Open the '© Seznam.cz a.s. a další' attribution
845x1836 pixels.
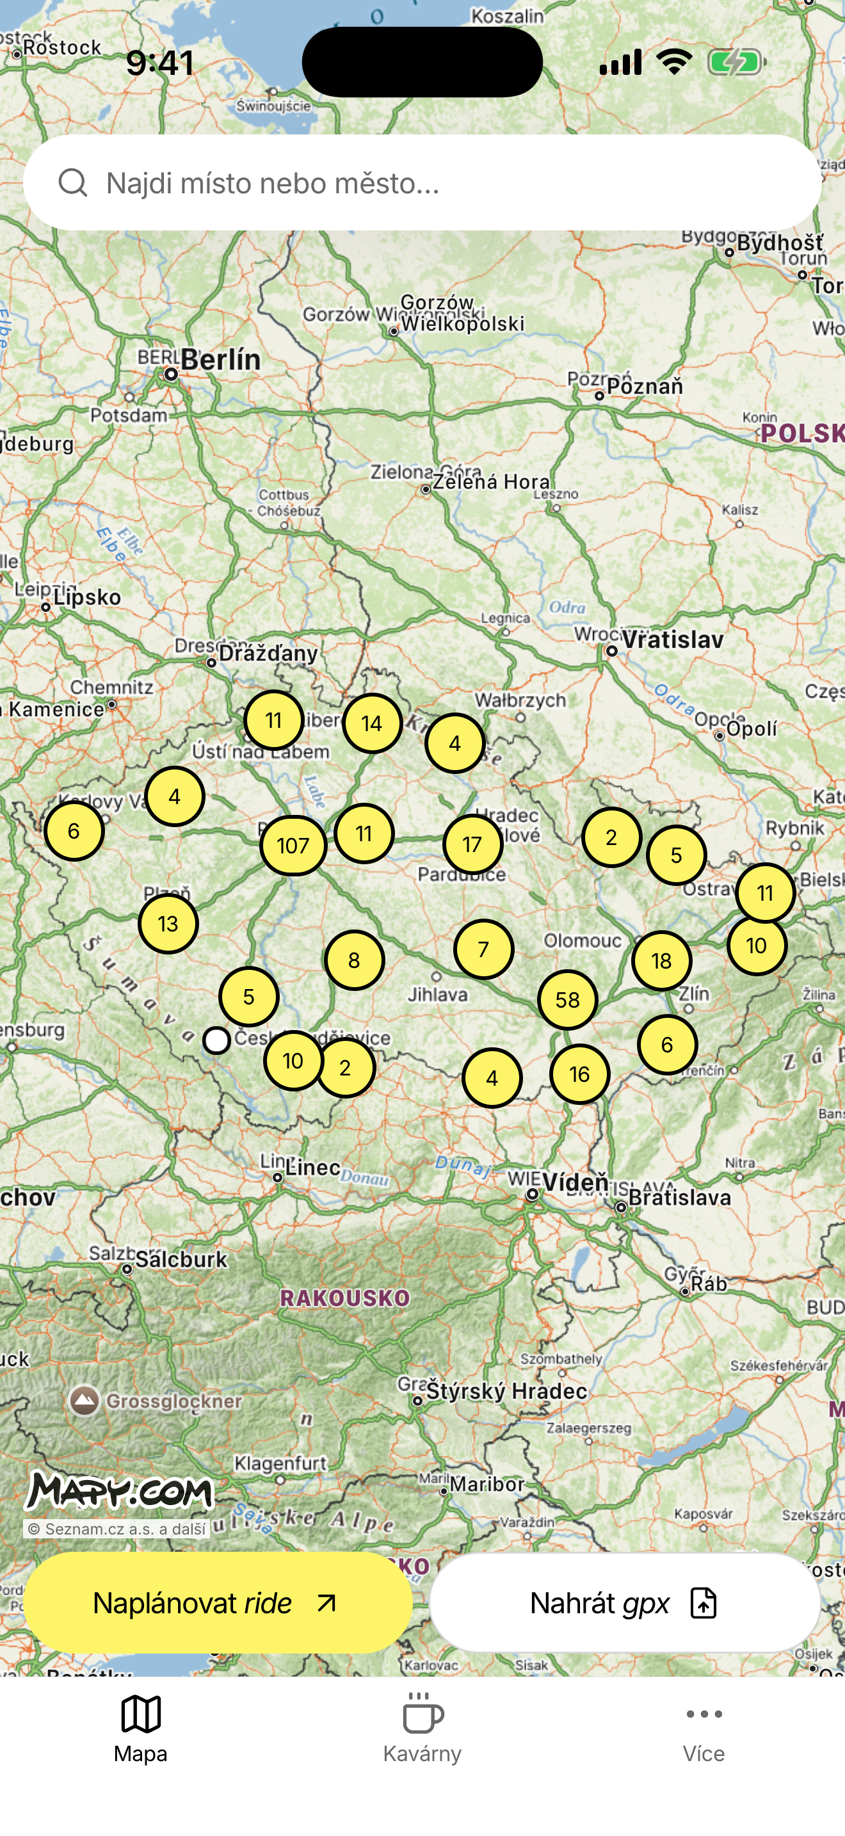[x=117, y=1529]
